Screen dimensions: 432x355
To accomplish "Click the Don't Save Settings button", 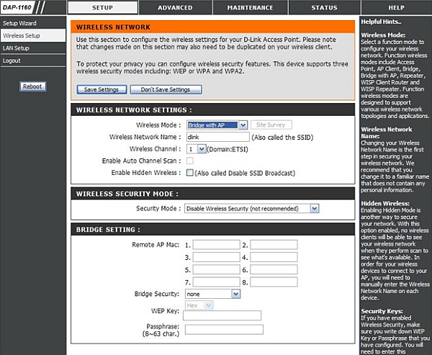I will pyautogui.click(x=165, y=90).
